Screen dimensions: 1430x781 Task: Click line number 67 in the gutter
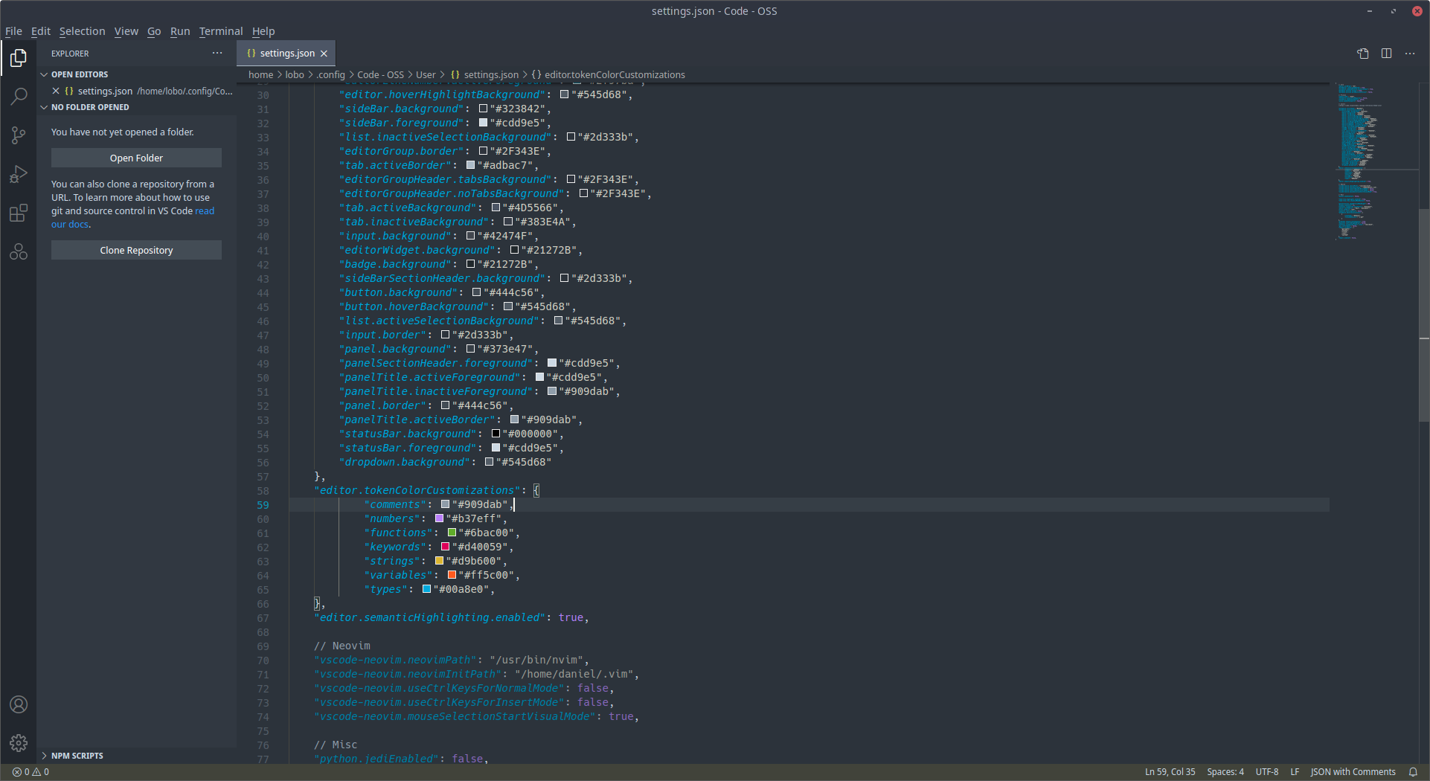(263, 618)
